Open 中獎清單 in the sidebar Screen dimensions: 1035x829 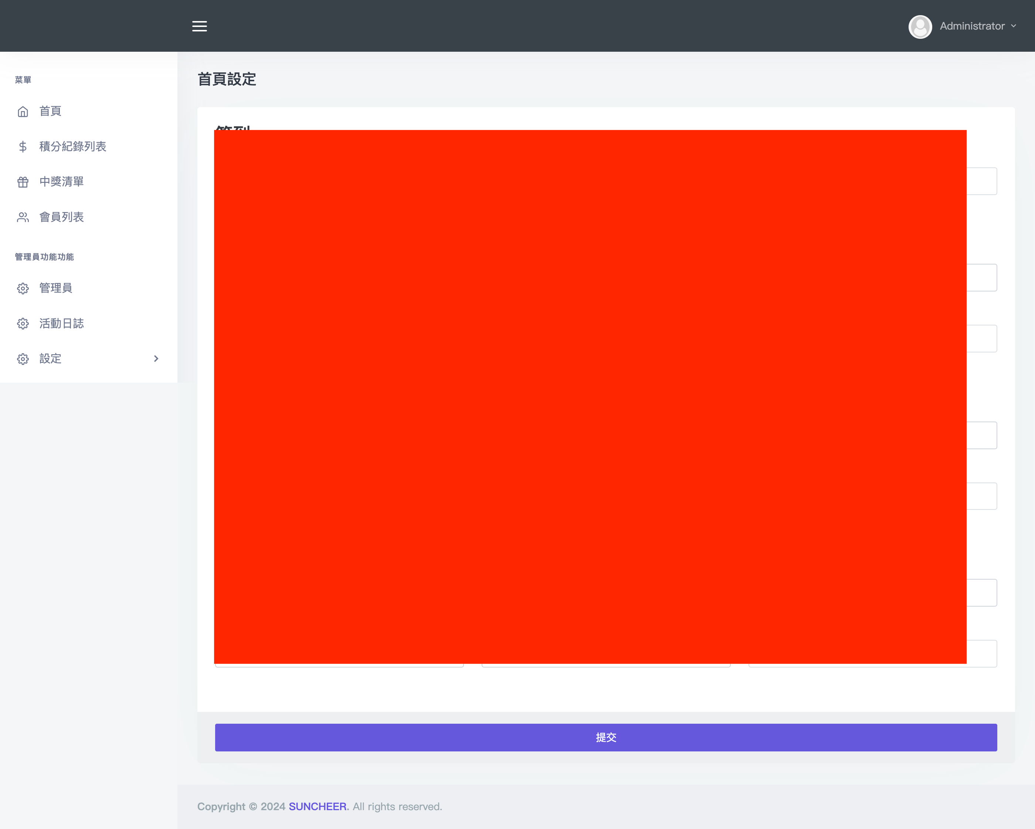coord(61,182)
